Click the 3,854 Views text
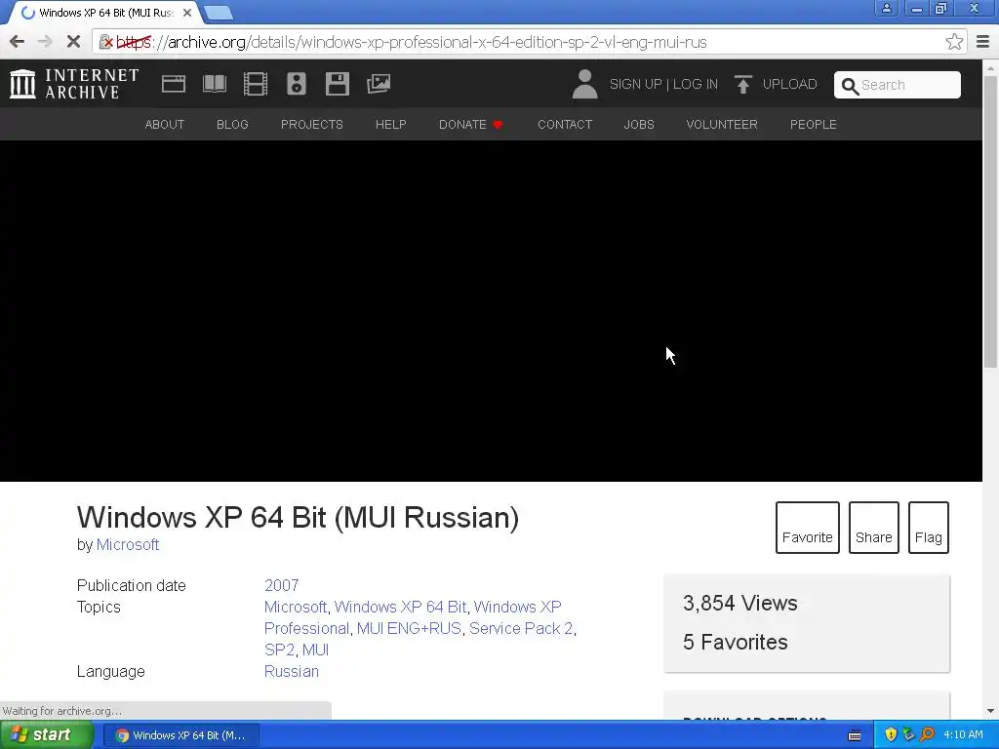The height and width of the screenshot is (749, 999). (739, 603)
